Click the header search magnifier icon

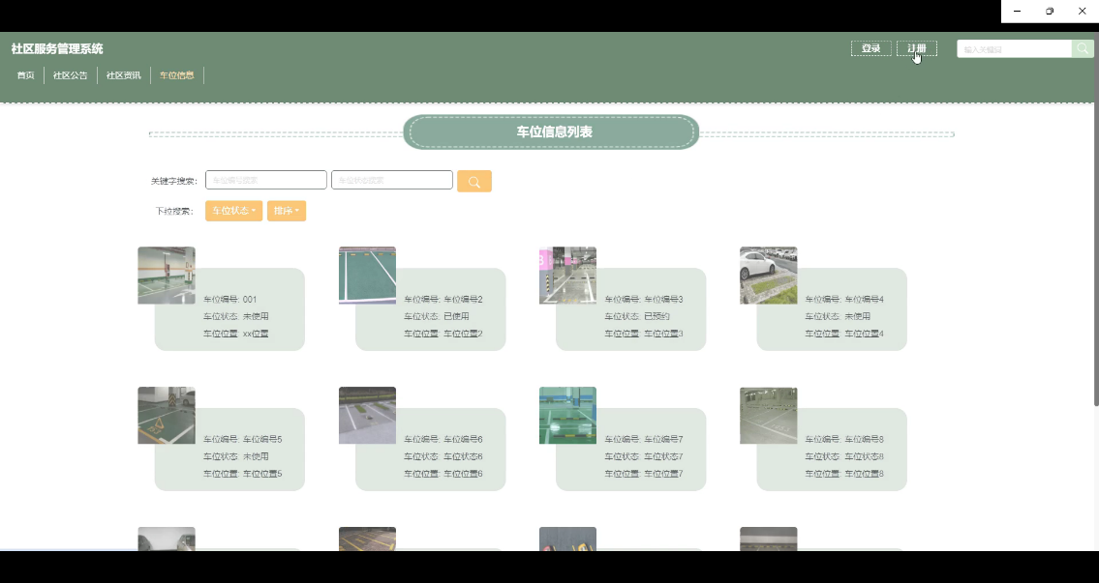coord(1083,49)
